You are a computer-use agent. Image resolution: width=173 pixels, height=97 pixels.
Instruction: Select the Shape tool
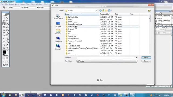(x=7, y=41)
